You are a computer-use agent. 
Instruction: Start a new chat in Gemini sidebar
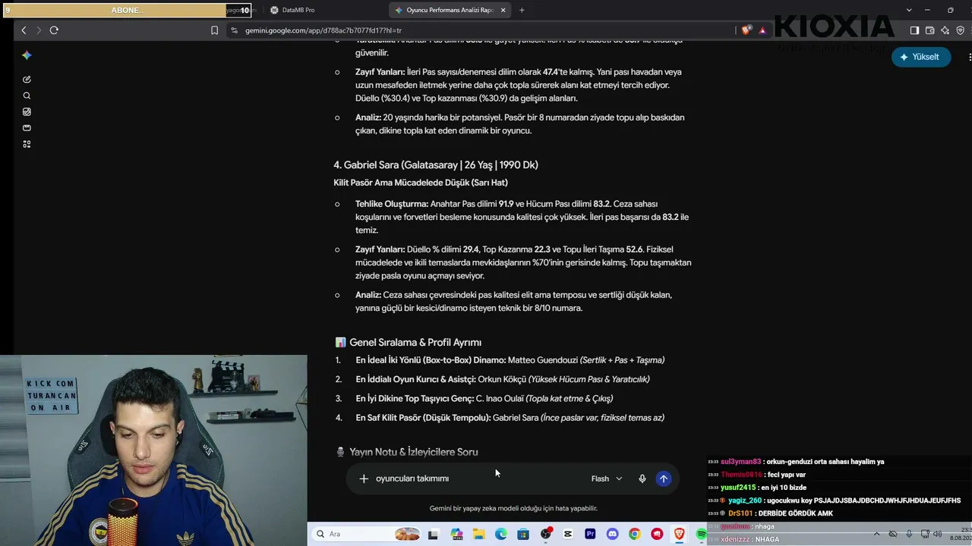click(x=27, y=79)
